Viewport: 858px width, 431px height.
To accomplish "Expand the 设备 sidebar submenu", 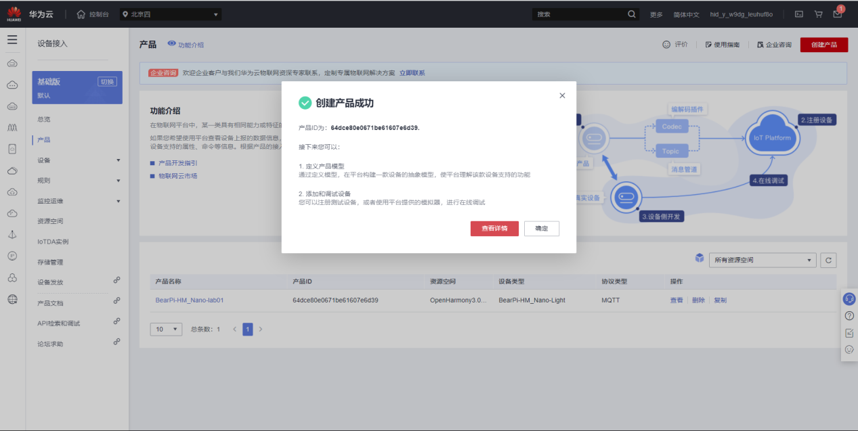I will click(119, 160).
